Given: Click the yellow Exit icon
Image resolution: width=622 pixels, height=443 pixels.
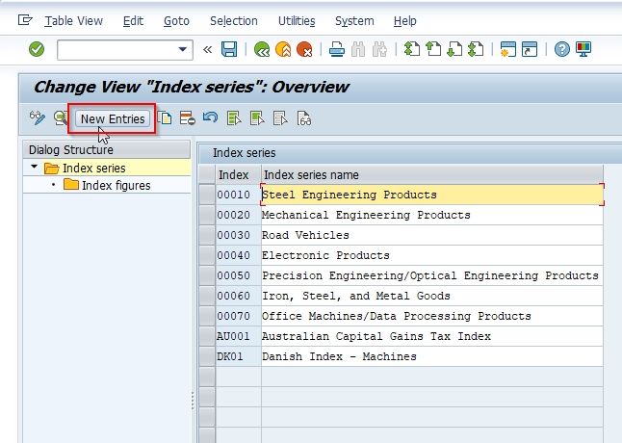Looking at the screenshot, I should pyautogui.click(x=283, y=49).
